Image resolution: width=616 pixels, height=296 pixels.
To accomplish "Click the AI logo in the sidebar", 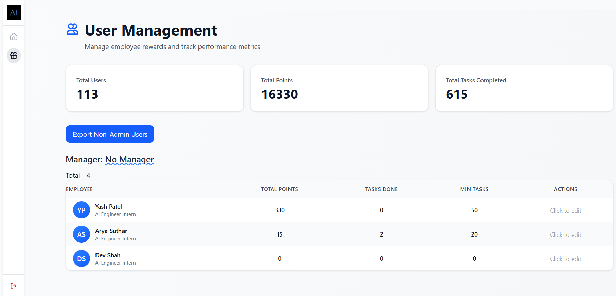I will click(x=14, y=13).
